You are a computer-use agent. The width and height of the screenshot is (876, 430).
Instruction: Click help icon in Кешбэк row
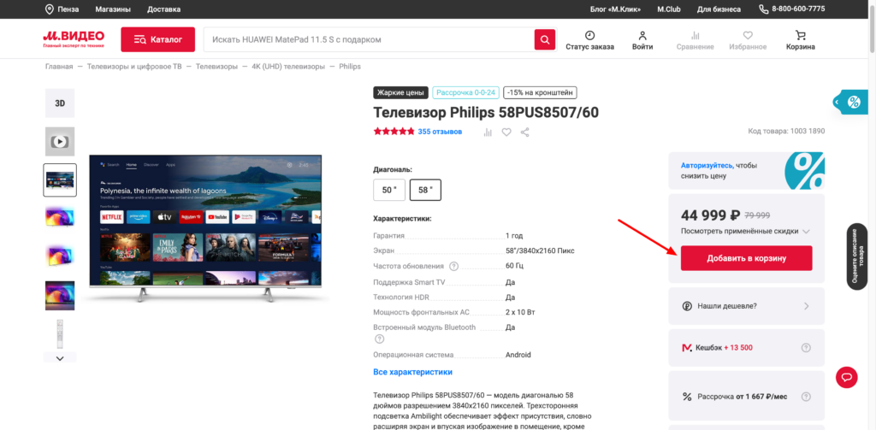(806, 347)
